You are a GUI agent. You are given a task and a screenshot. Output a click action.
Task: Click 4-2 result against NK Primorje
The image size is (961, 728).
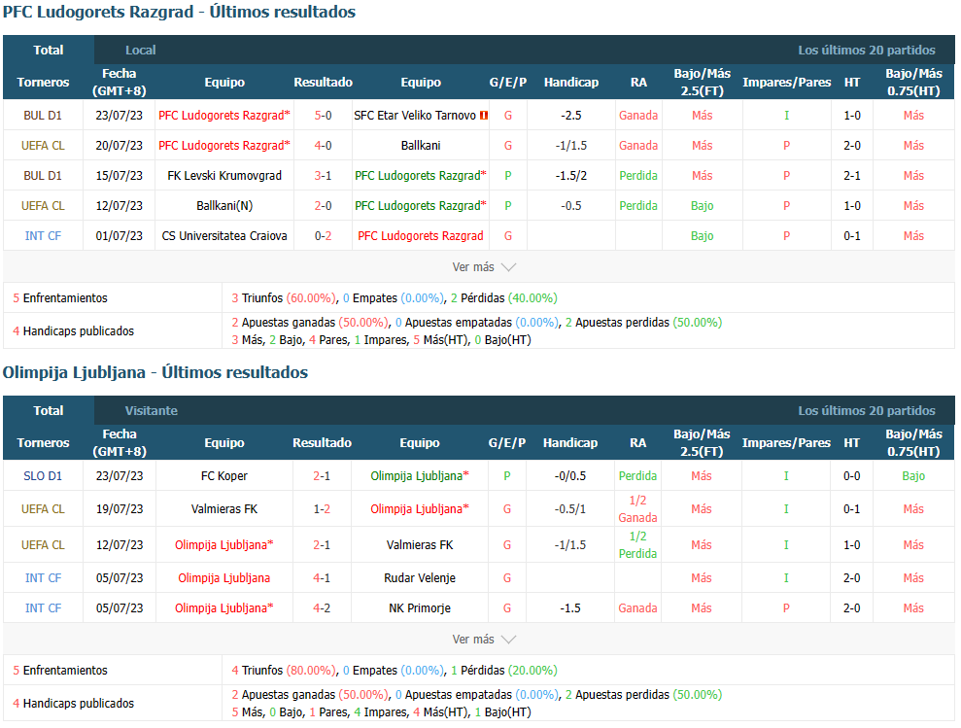[322, 607]
